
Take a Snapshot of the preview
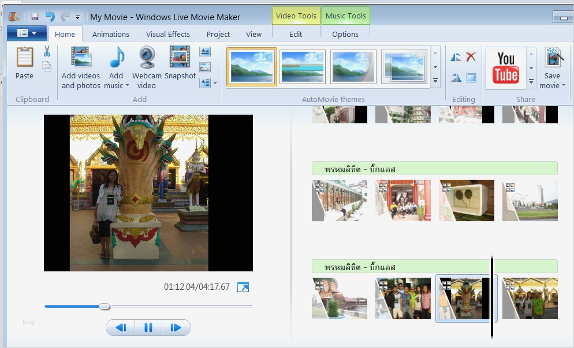(180, 63)
